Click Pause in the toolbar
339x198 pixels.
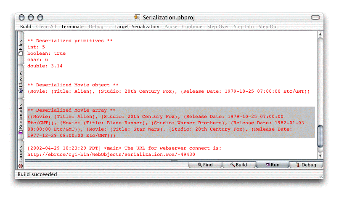tap(171, 27)
